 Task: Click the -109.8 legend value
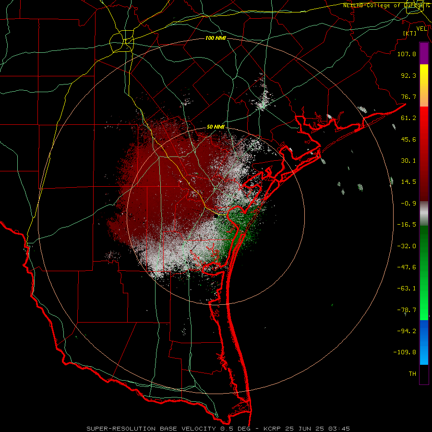pyautogui.click(x=405, y=352)
